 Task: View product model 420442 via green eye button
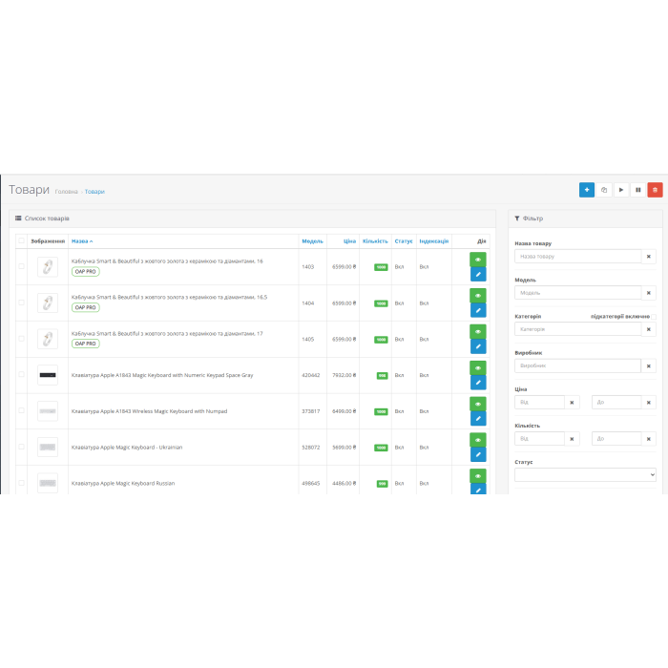pyautogui.click(x=477, y=367)
